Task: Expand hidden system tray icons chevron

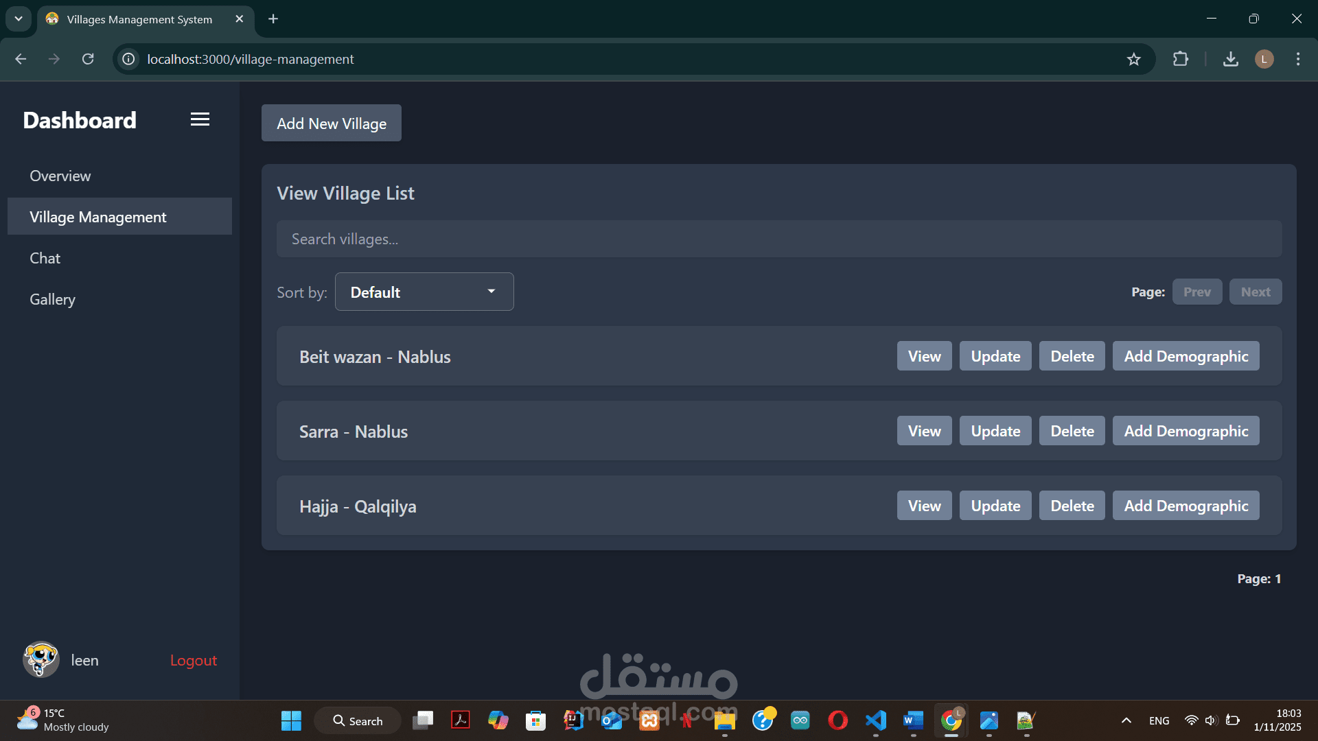Action: (1126, 720)
